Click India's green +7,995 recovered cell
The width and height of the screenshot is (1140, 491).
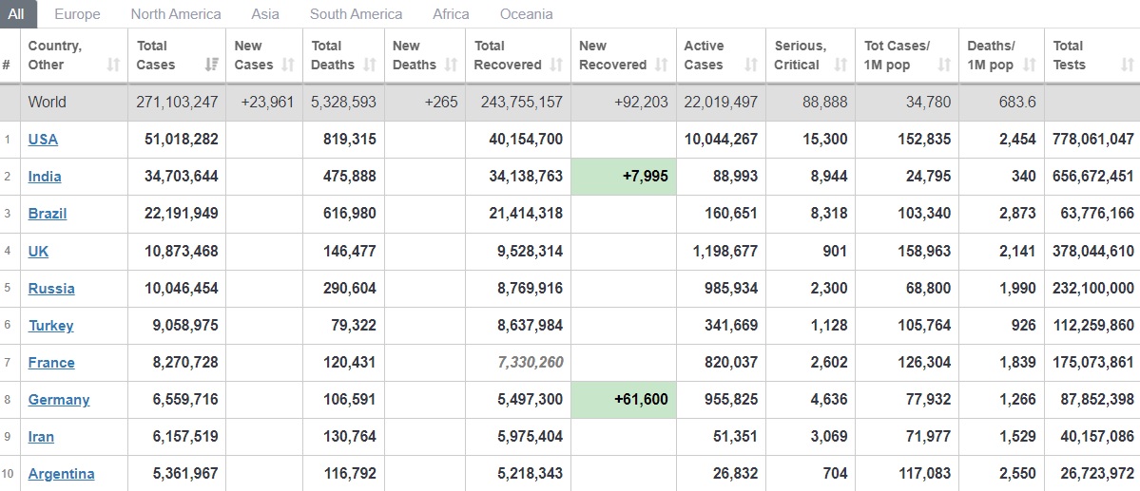624,177
